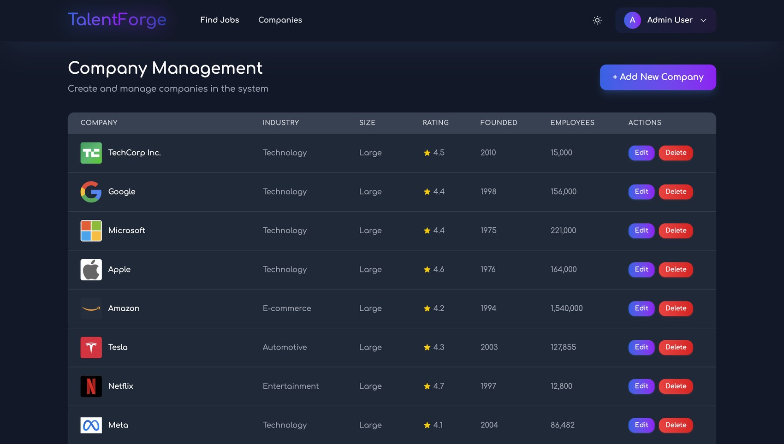Viewport: 784px width, 444px height.
Task: Edit the TechCorp Inc. entry
Action: [x=641, y=153]
